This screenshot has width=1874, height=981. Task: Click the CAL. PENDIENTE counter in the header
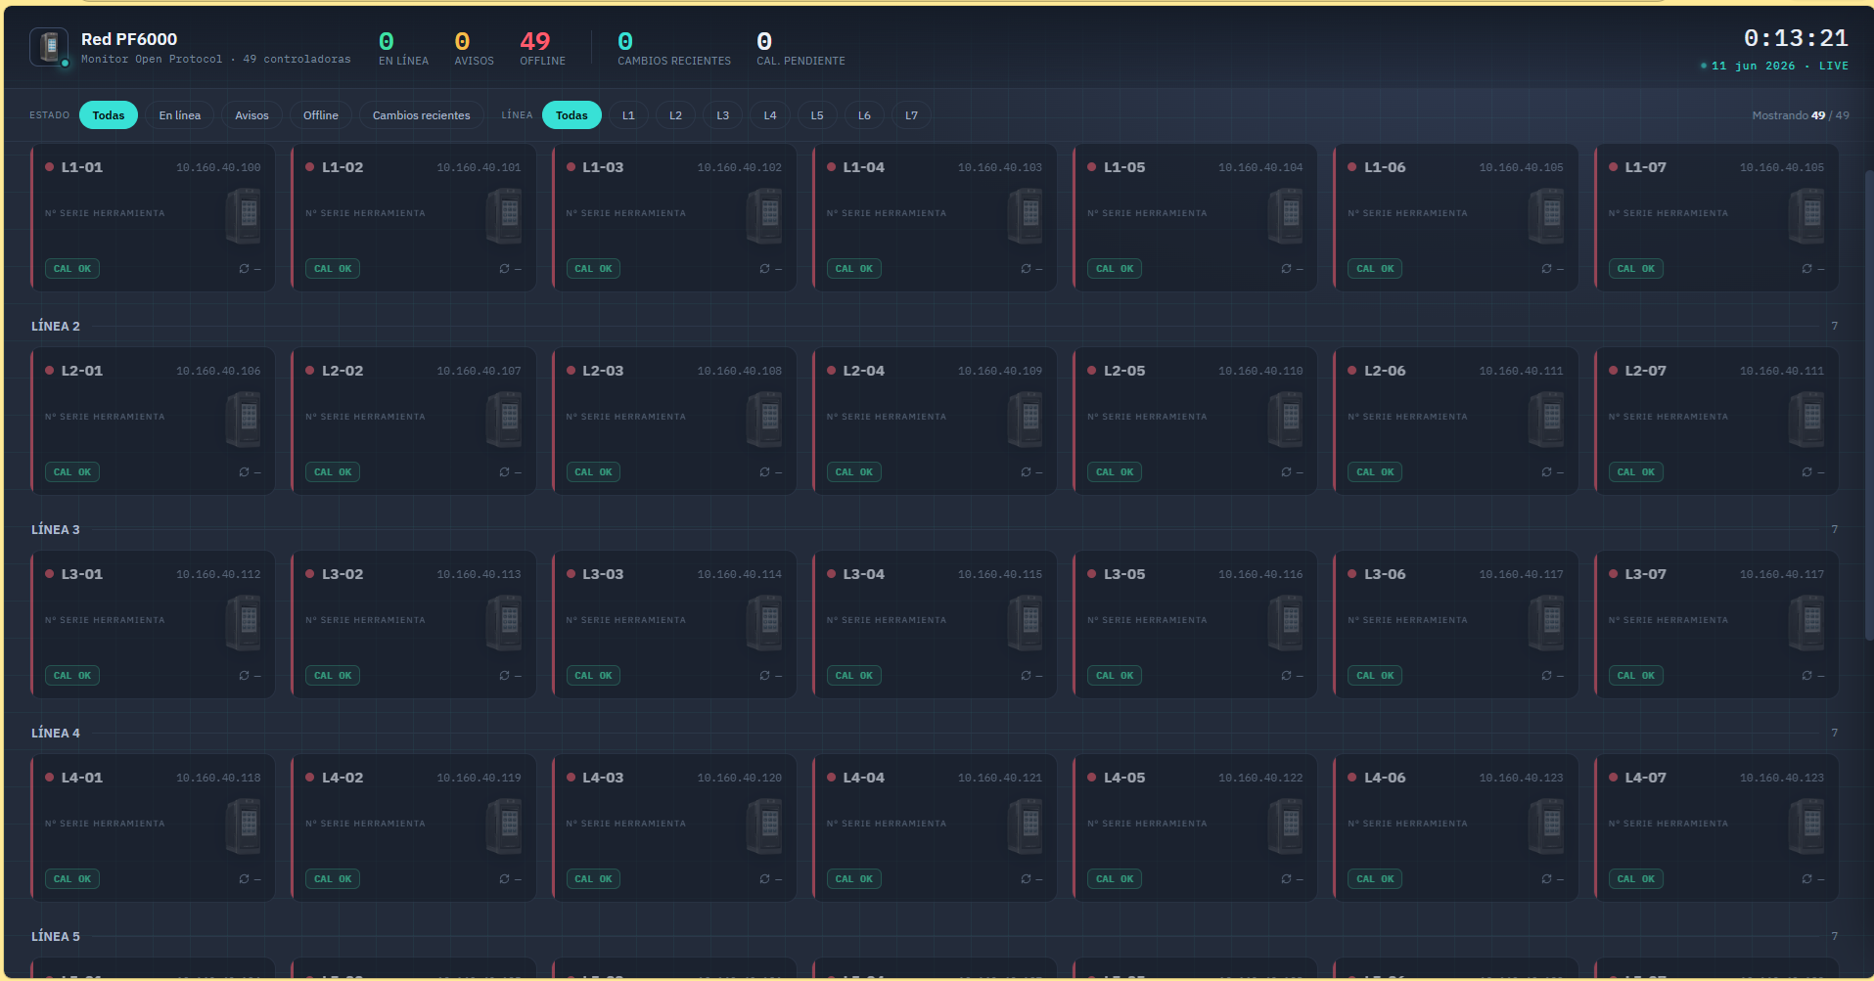click(x=800, y=47)
